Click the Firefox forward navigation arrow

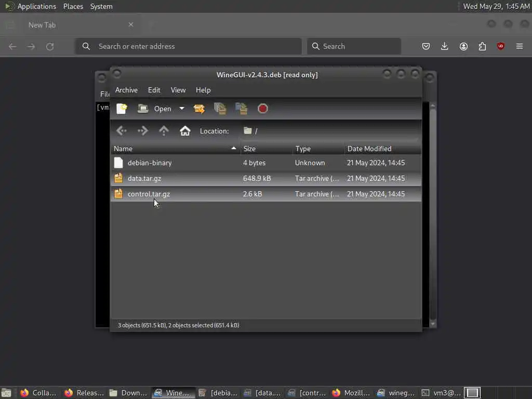tap(31, 46)
